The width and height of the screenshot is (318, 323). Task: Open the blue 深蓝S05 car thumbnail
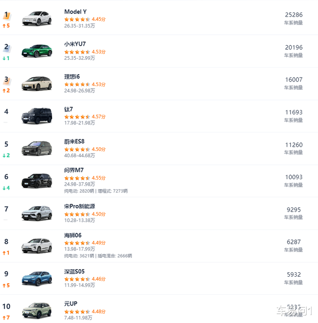pyautogui.click(x=36, y=278)
